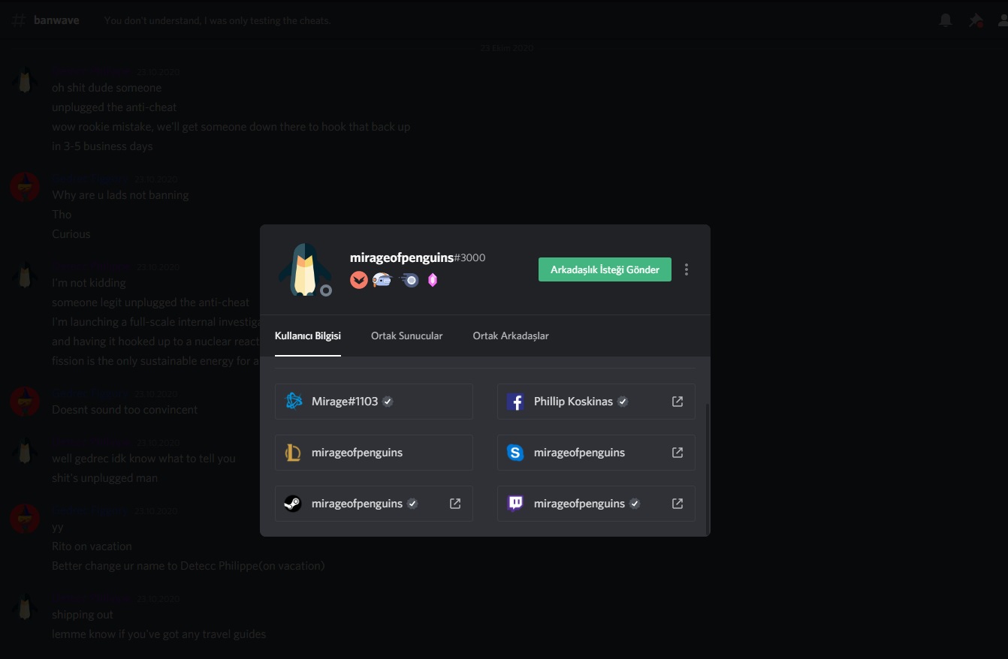Click the message 'Why are u lads not banning'

[120, 195]
